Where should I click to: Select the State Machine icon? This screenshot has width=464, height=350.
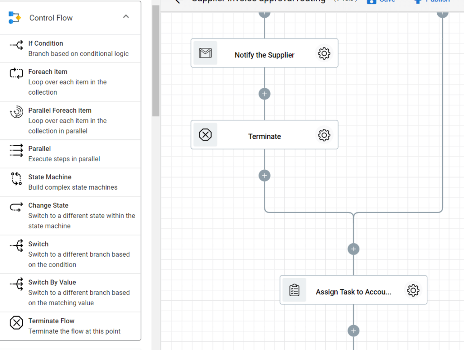tap(15, 177)
